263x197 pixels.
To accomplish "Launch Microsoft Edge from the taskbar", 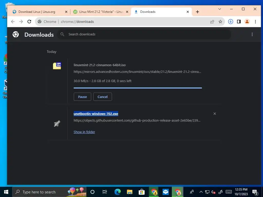I will pos(117,192).
